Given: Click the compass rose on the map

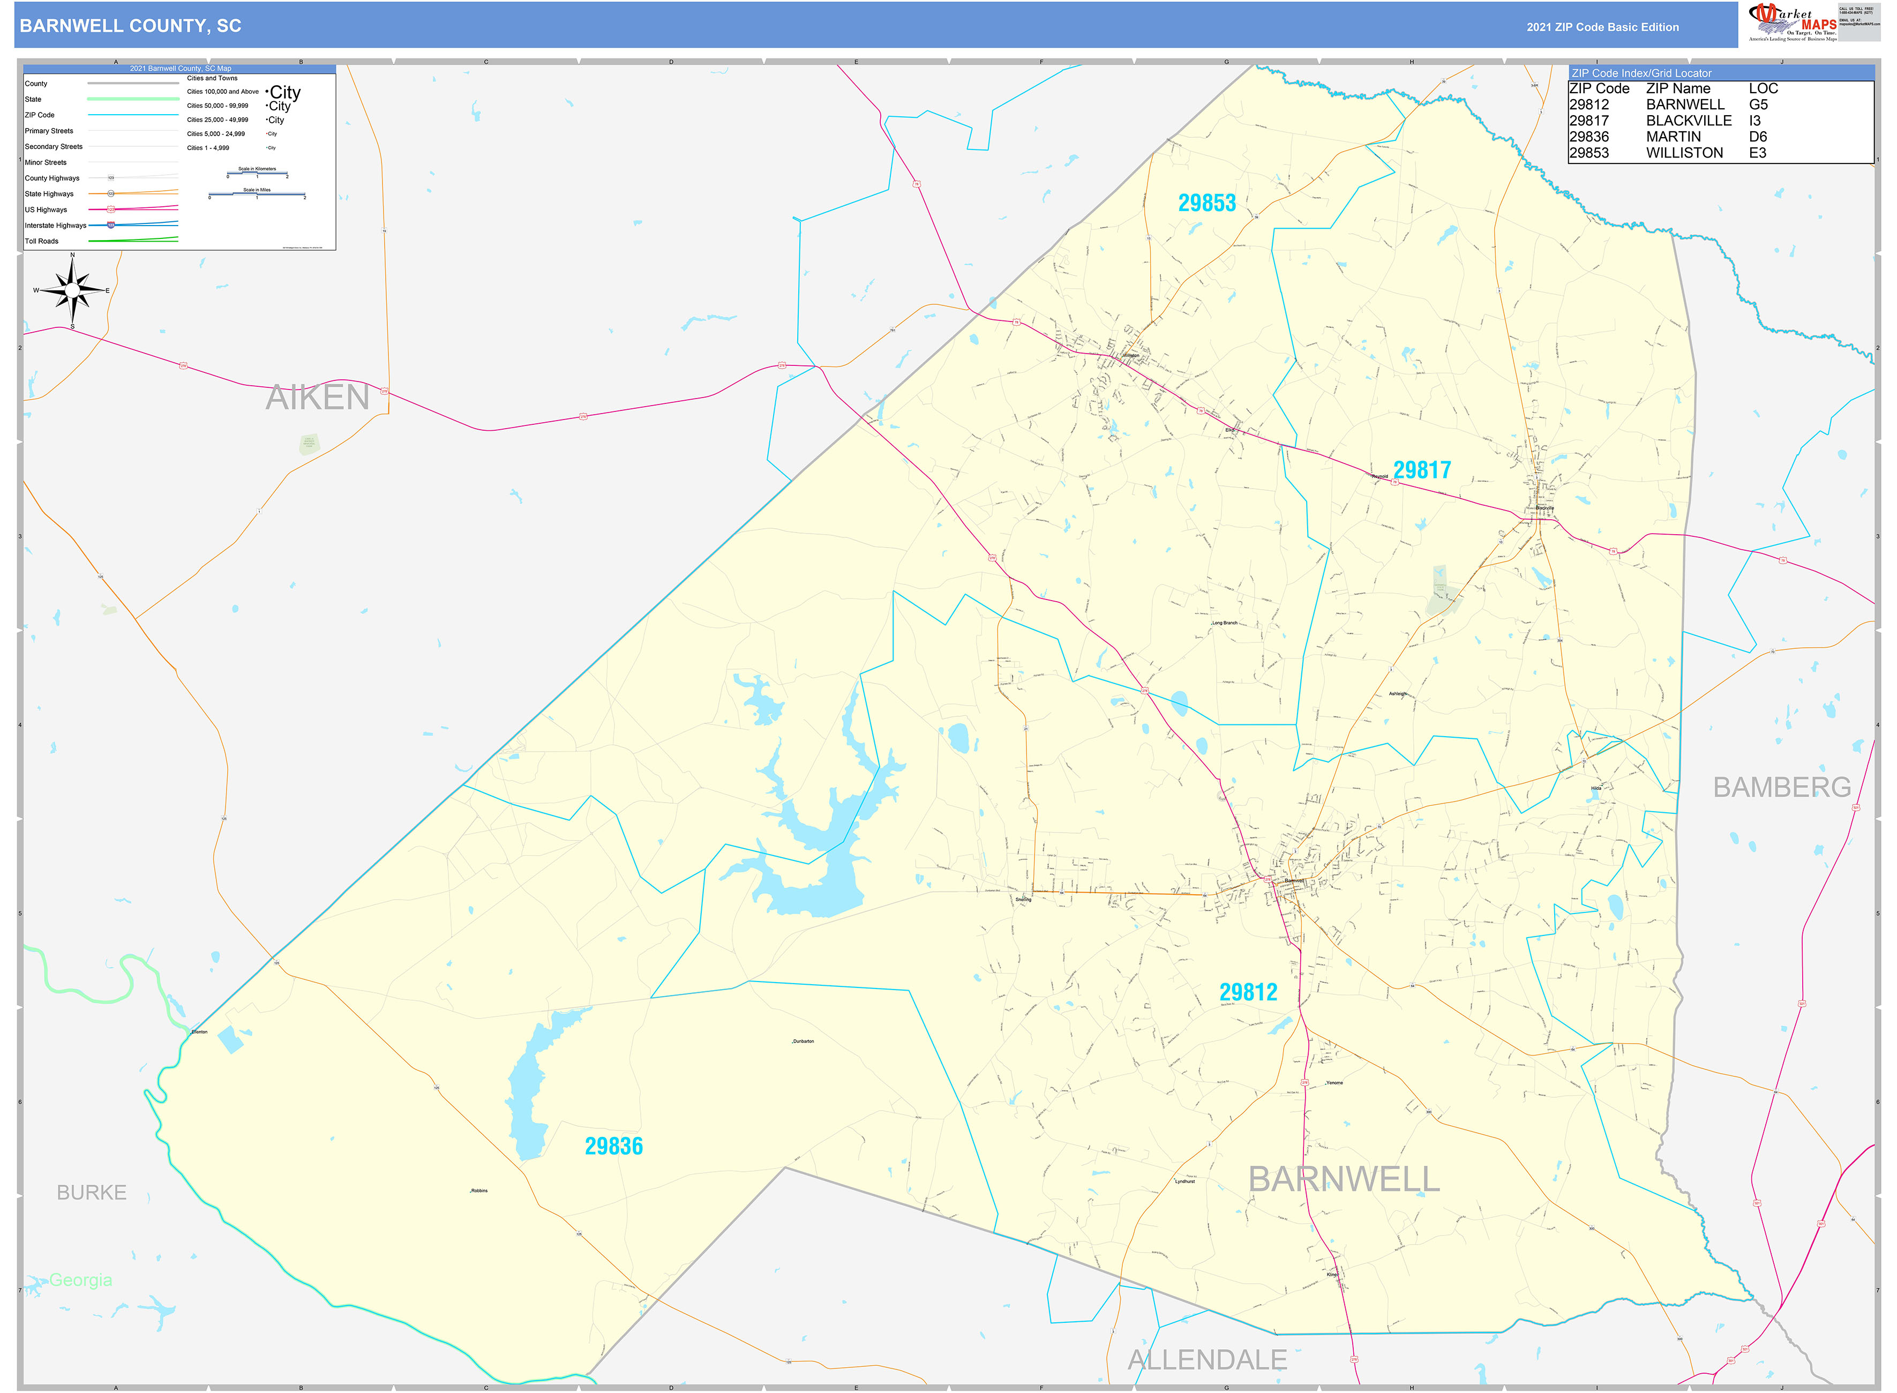Looking at the screenshot, I should click(x=72, y=290).
